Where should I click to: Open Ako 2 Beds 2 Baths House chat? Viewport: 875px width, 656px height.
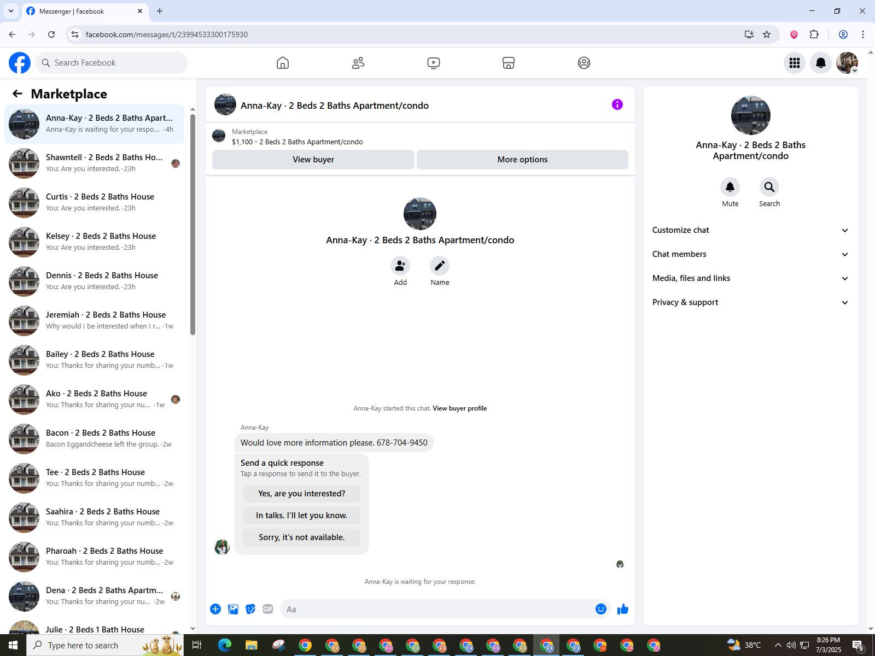[95, 400]
